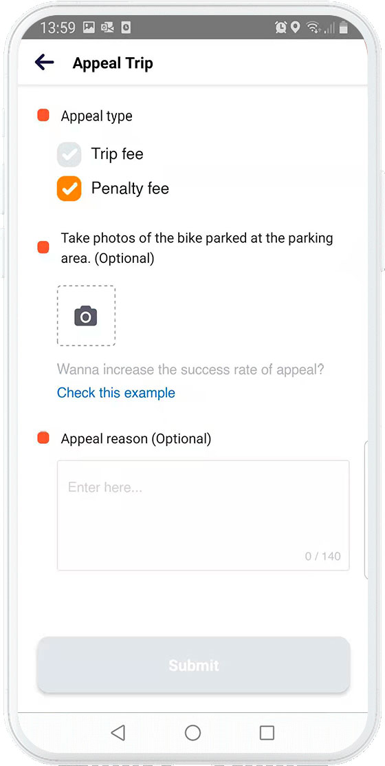Tap the battery icon in status bar
The width and height of the screenshot is (385, 766).
click(x=344, y=28)
